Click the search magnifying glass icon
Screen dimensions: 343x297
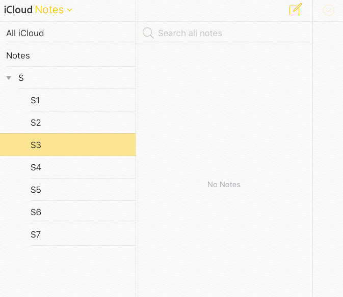(148, 33)
